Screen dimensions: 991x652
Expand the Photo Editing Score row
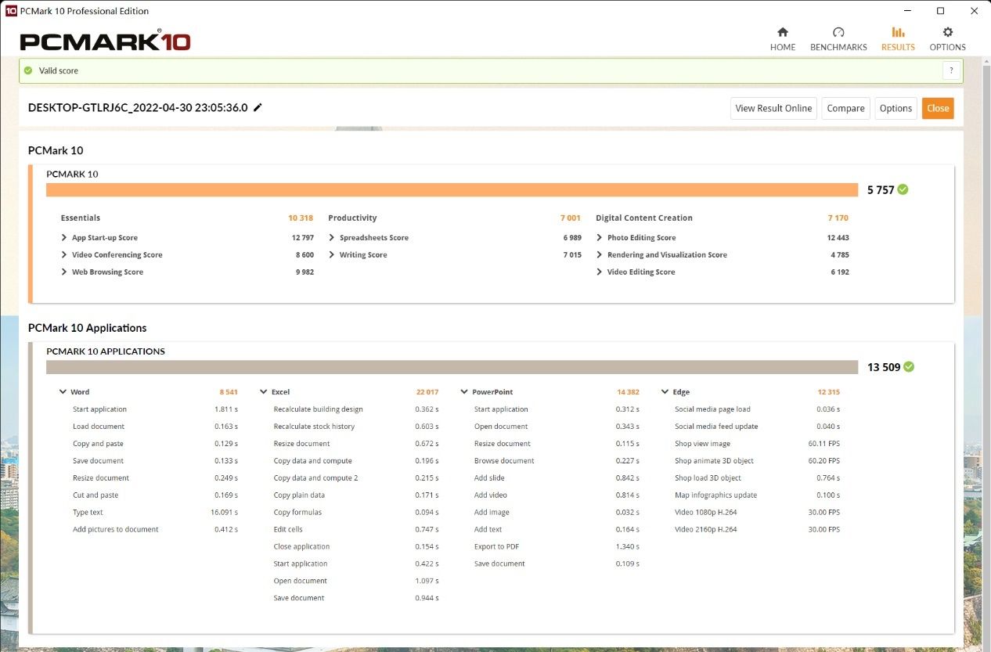click(x=600, y=238)
